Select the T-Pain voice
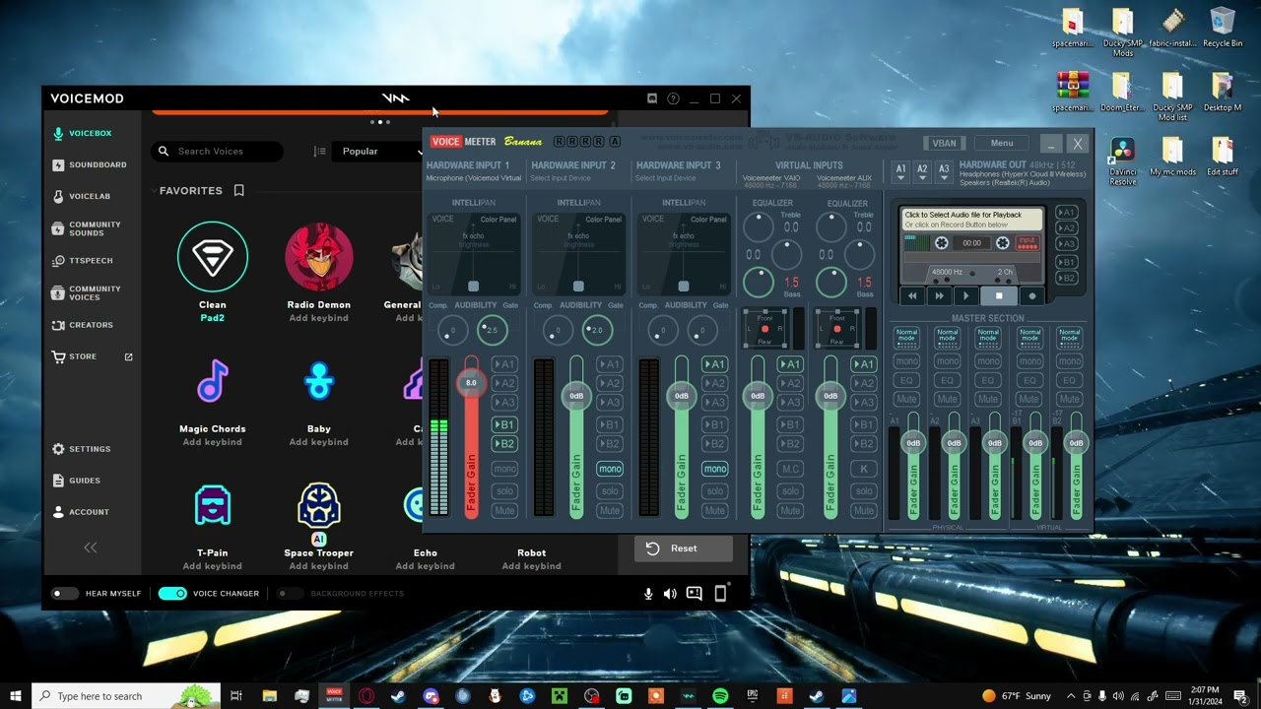The width and height of the screenshot is (1261, 709). 213,505
